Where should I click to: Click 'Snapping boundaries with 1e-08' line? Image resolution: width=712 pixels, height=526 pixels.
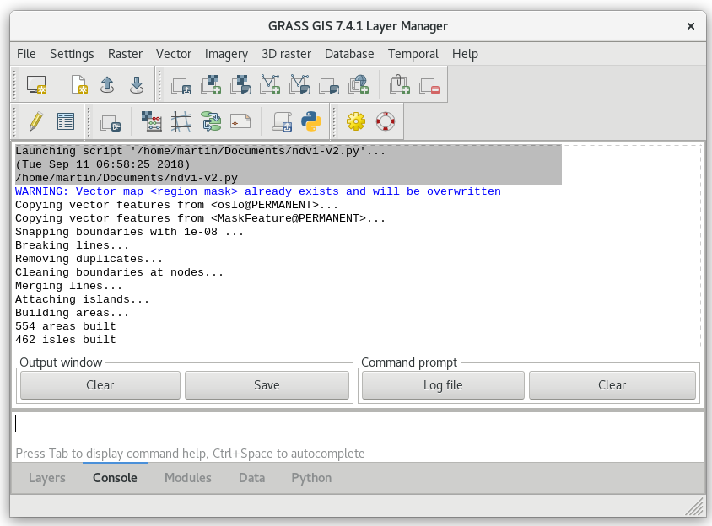(x=129, y=232)
